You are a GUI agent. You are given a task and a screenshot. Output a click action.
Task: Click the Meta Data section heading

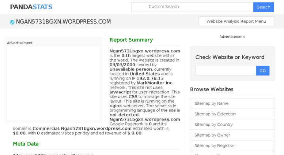(x=26, y=144)
